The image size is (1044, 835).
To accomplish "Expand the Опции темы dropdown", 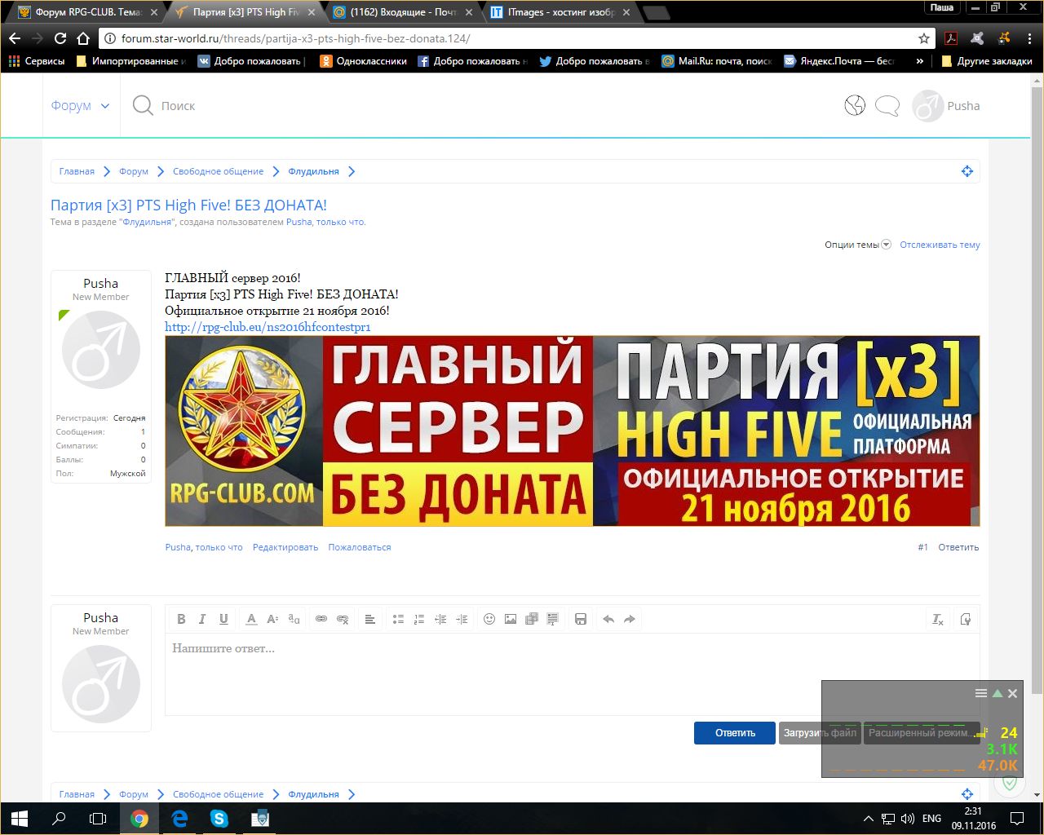I will coord(857,245).
